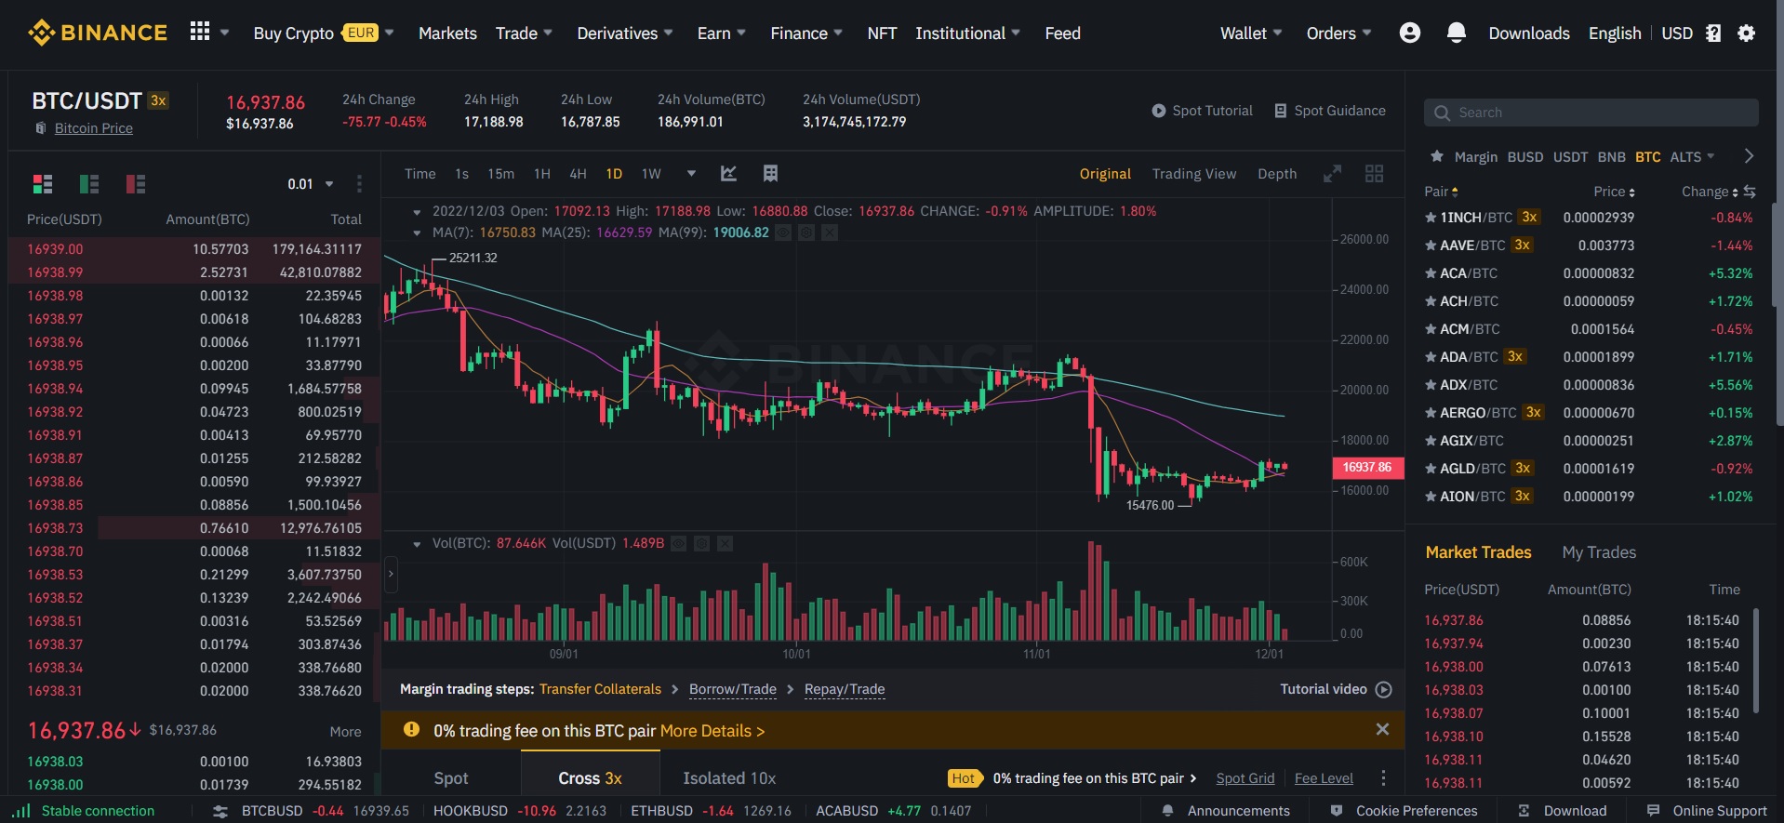Favorite the 1INCH/BTC pair star
The width and height of the screenshot is (1784, 823).
[1431, 218]
